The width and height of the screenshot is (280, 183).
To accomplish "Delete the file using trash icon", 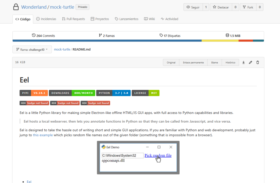I will [x=258, y=63].
